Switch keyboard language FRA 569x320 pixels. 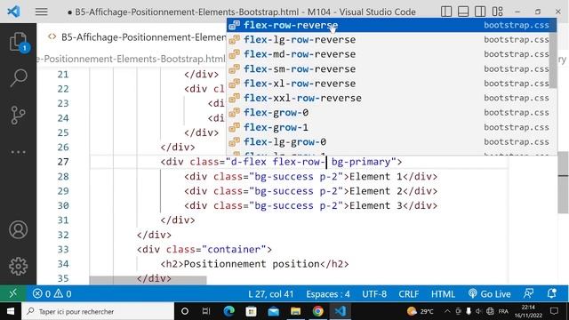tap(503, 311)
